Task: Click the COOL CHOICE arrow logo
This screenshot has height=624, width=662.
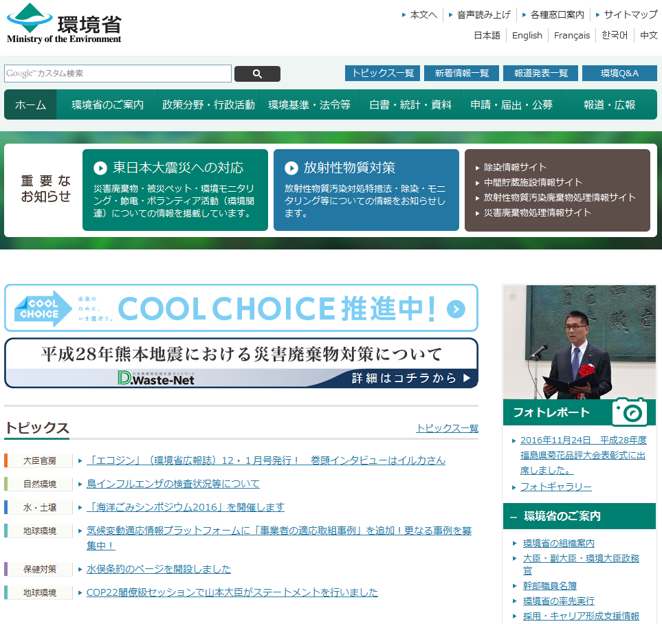Action: click(x=43, y=309)
